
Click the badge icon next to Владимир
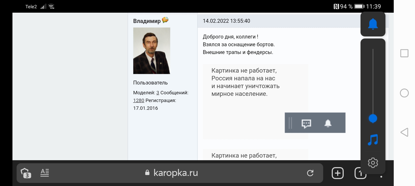[165, 20]
